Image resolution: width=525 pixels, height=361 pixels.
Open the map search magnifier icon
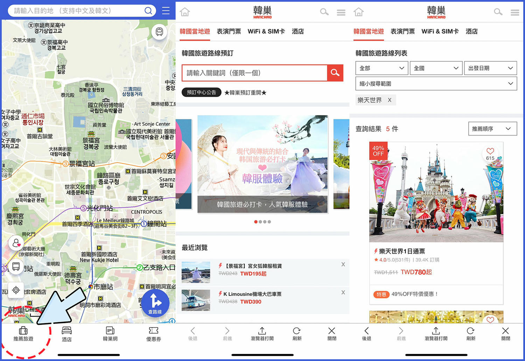pyautogui.click(x=148, y=11)
